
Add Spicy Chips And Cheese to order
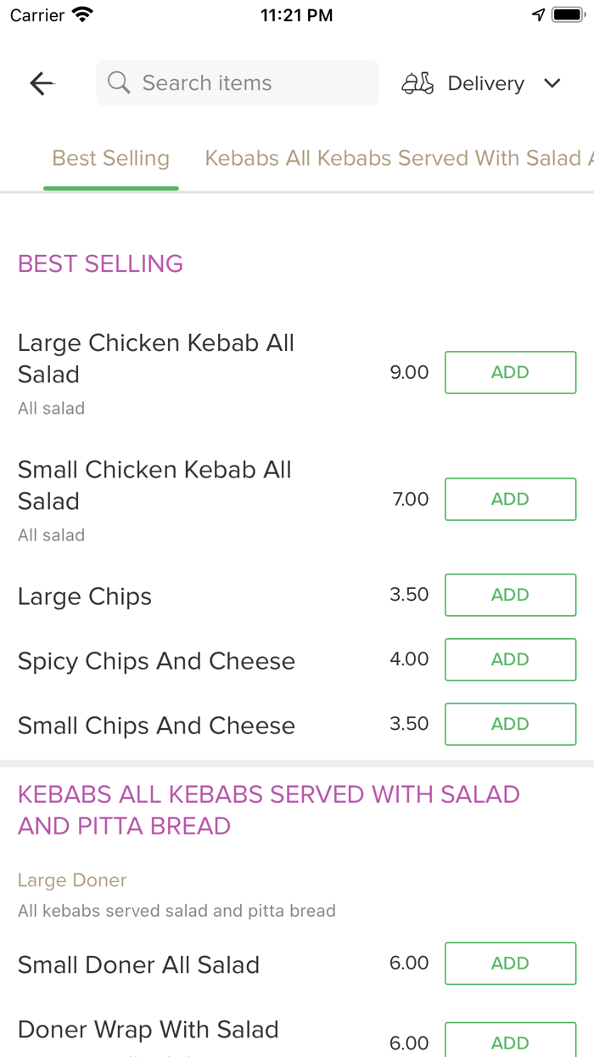[510, 659]
